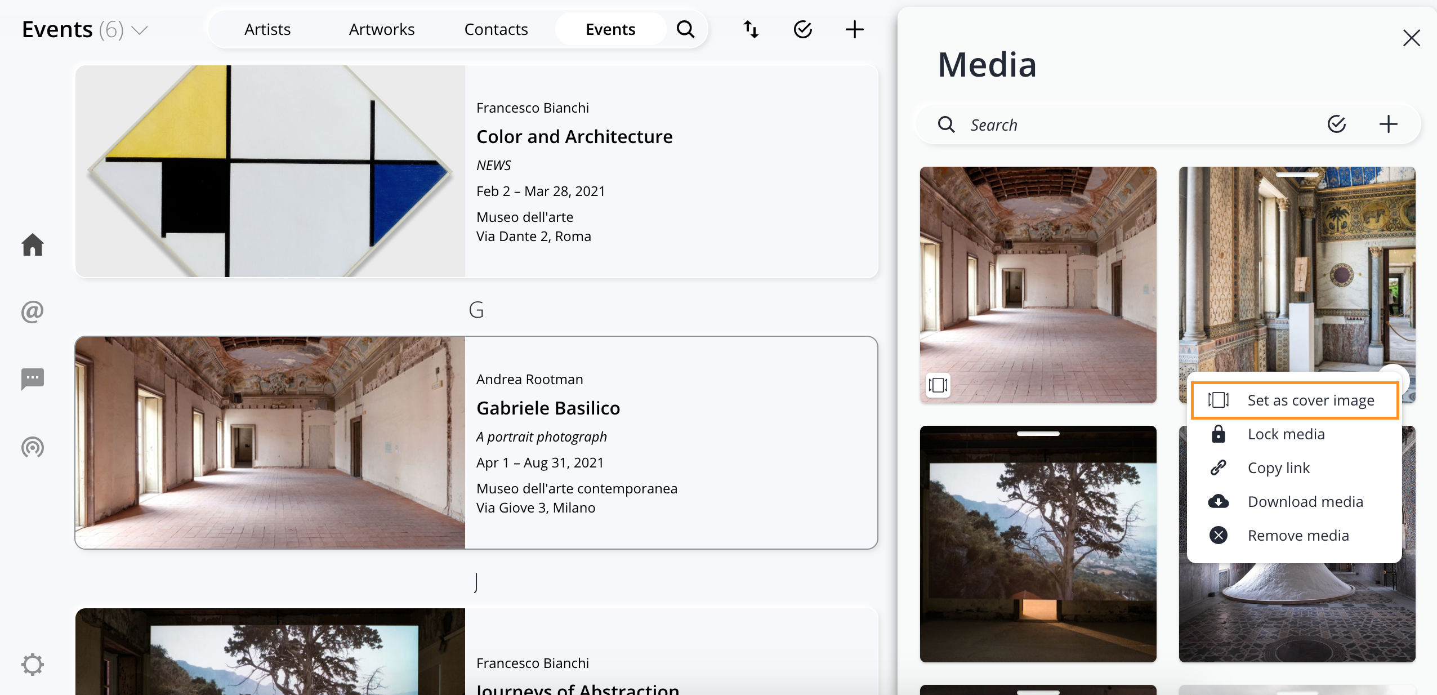Click the G section letter header
Viewport: 1437px width, 695px height.
(476, 310)
